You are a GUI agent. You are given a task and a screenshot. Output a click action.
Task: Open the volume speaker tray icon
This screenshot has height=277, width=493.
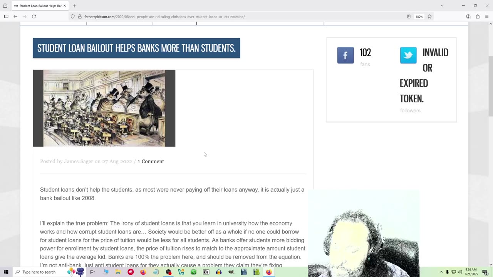[459, 272]
